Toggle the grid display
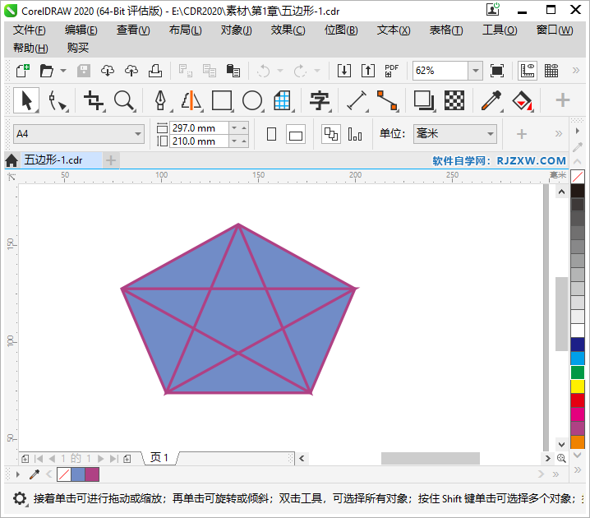Image resolution: width=590 pixels, height=518 pixels. pyautogui.click(x=551, y=71)
